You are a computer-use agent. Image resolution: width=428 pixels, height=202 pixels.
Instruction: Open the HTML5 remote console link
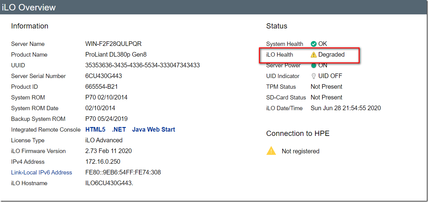[x=95, y=129]
